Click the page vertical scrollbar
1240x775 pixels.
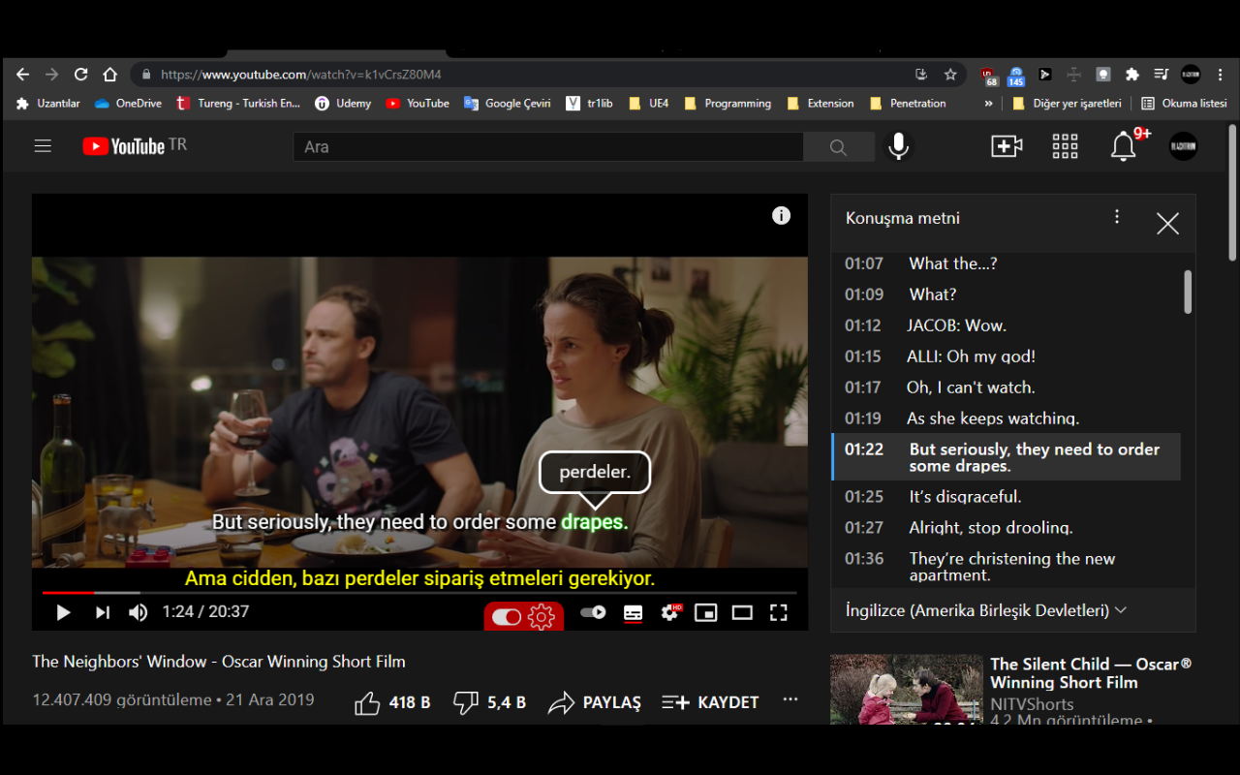point(1232,194)
